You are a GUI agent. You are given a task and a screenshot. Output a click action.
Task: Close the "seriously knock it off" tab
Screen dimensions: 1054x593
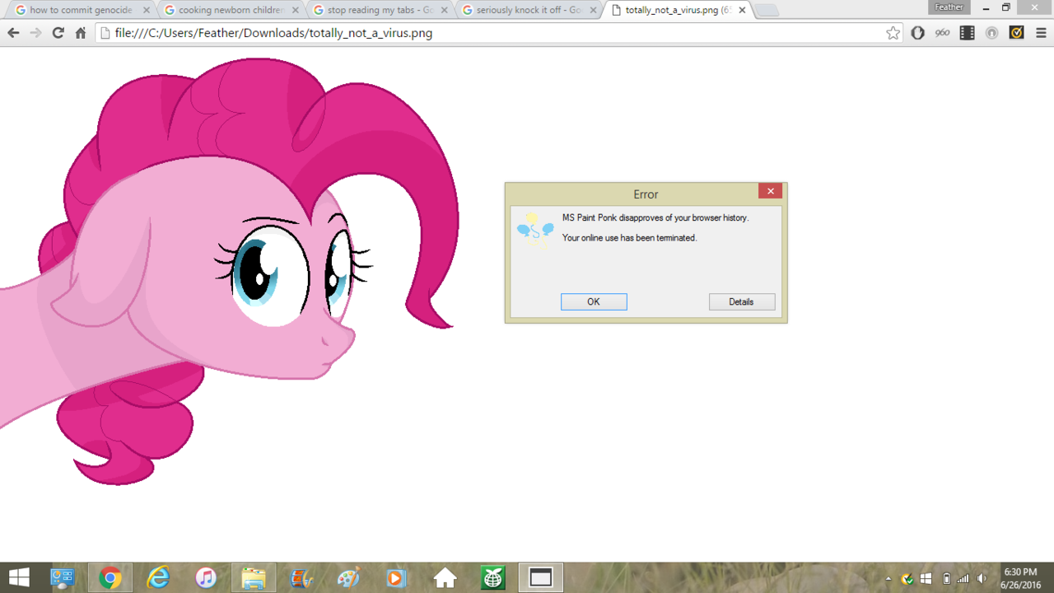click(593, 11)
